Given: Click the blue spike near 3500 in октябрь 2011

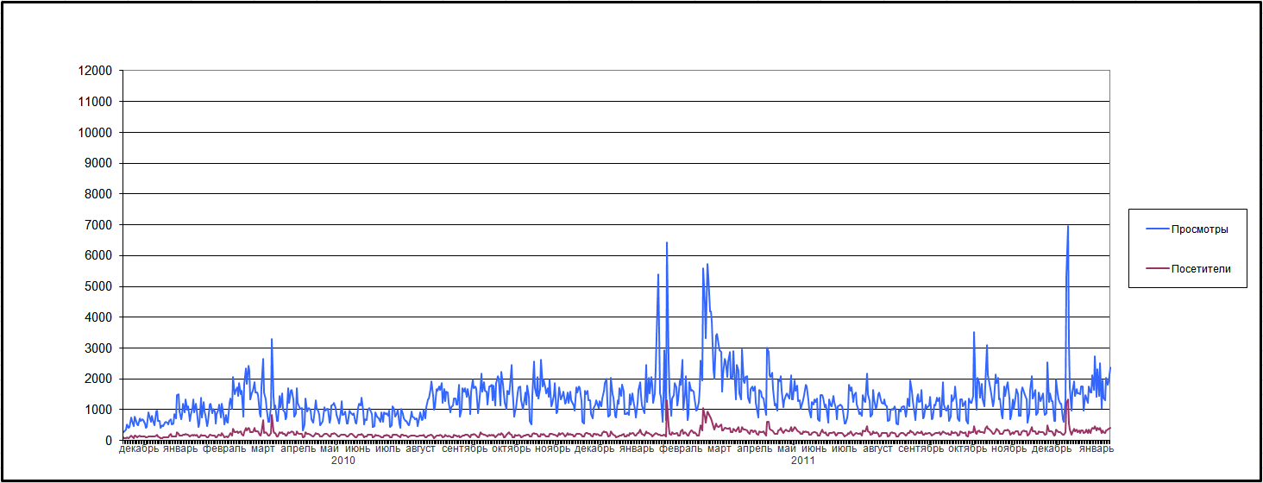Looking at the screenshot, I should 974,333.
